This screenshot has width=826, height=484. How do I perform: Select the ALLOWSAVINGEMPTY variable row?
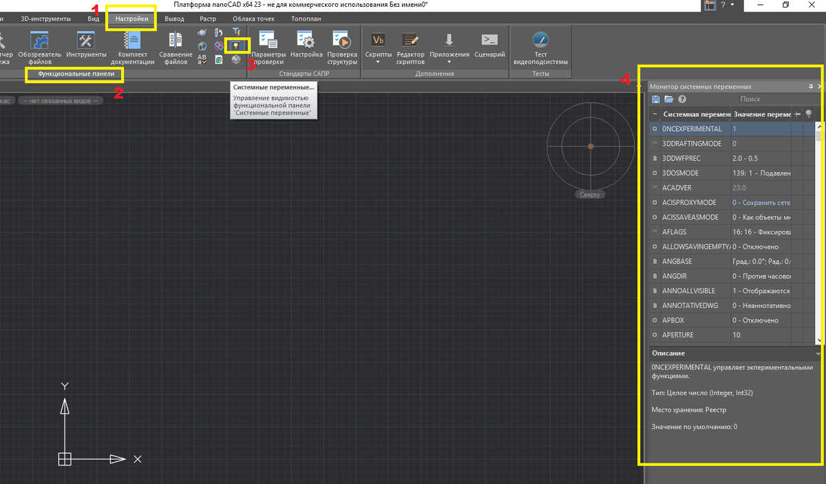point(732,246)
